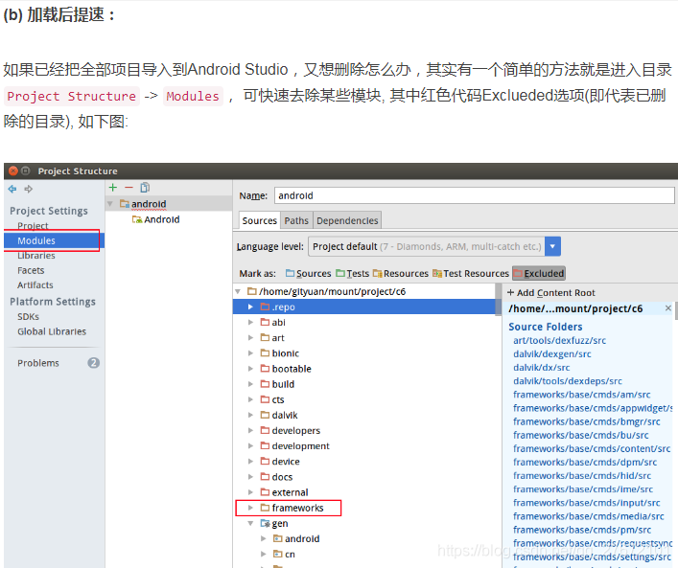The image size is (678, 568).
Task: Open Libraries settings
Action: (36, 256)
